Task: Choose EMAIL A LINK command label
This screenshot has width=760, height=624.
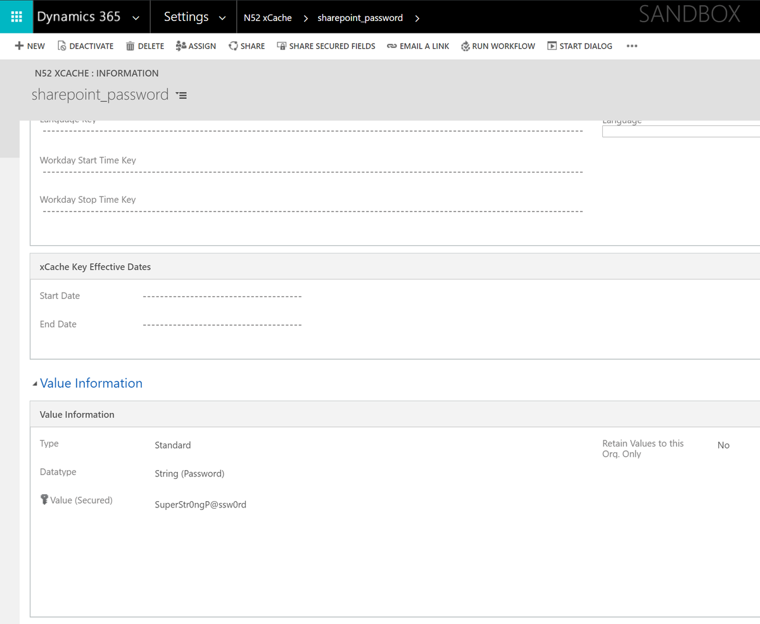Action: [424, 46]
